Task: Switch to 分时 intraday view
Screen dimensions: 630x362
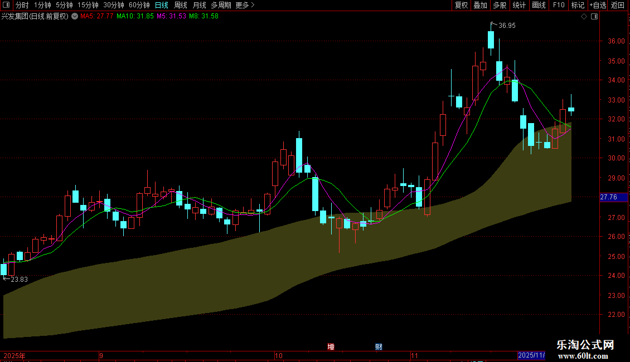Action: (22, 5)
